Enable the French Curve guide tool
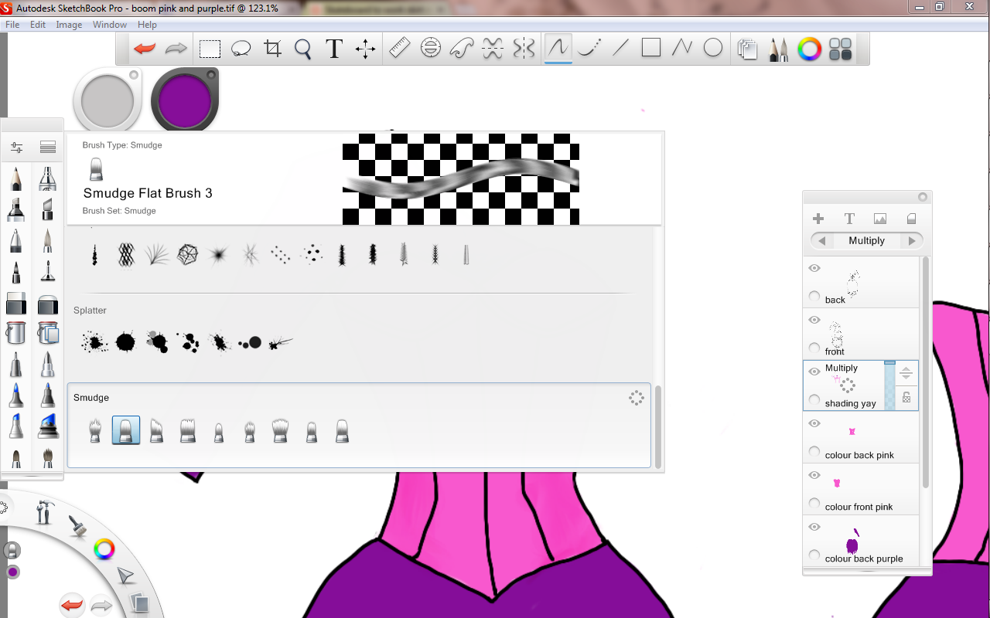 (x=462, y=49)
